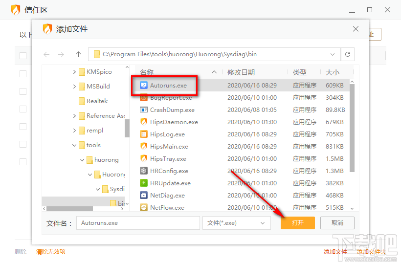
Task: Select the NetDiag.exe file icon
Action: (144, 195)
